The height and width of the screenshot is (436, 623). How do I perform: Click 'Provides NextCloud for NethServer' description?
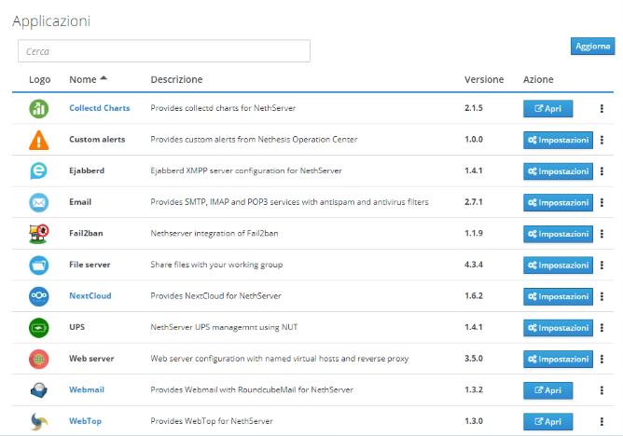pos(215,296)
